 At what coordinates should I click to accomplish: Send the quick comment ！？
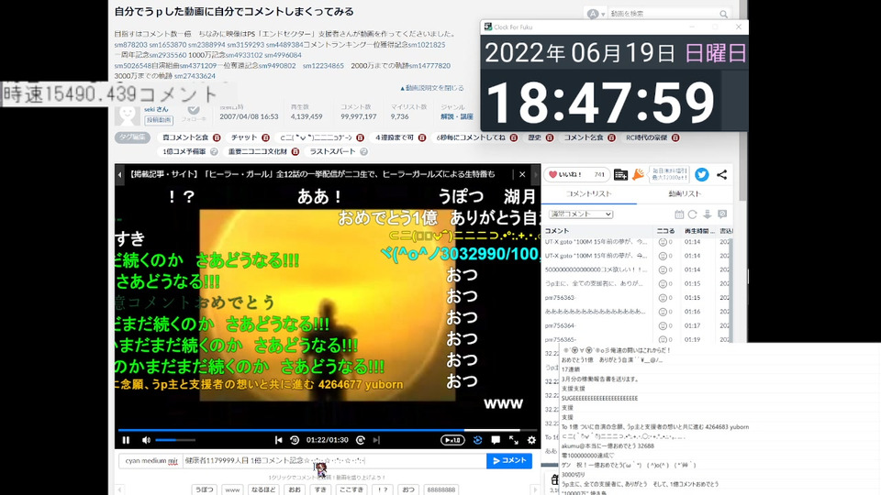pyautogui.click(x=382, y=489)
